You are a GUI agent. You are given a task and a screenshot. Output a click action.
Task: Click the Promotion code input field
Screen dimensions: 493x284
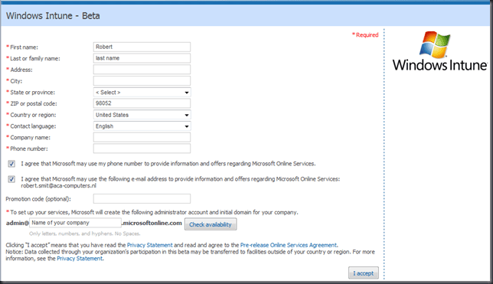[x=142, y=199]
